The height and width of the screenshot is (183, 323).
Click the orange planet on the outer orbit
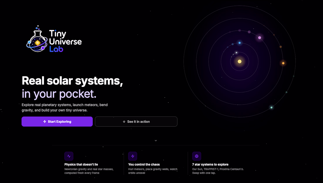click(283, 63)
